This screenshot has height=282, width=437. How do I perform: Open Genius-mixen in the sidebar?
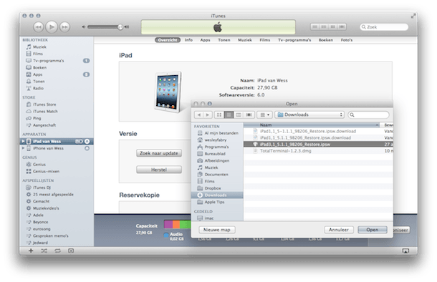[x=46, y=171]
